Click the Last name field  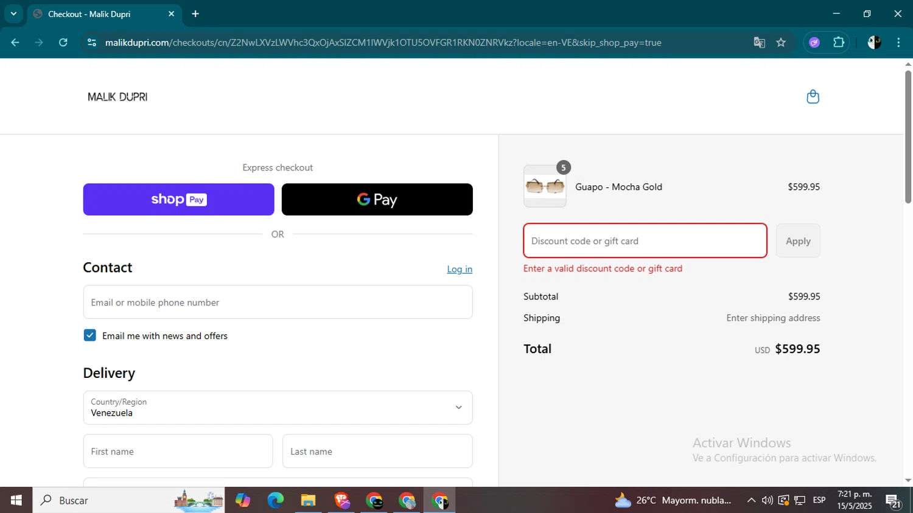(377, 452)
